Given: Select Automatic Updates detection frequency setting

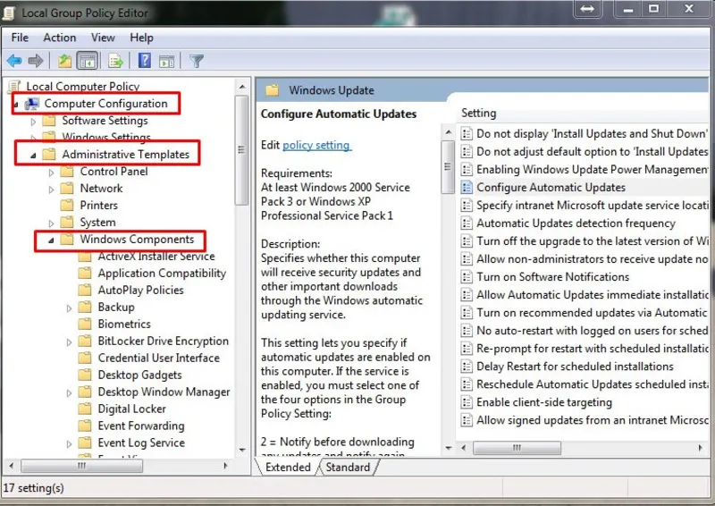Looking at the screenshot, I should pyautogui.click(x=576, y=223).
